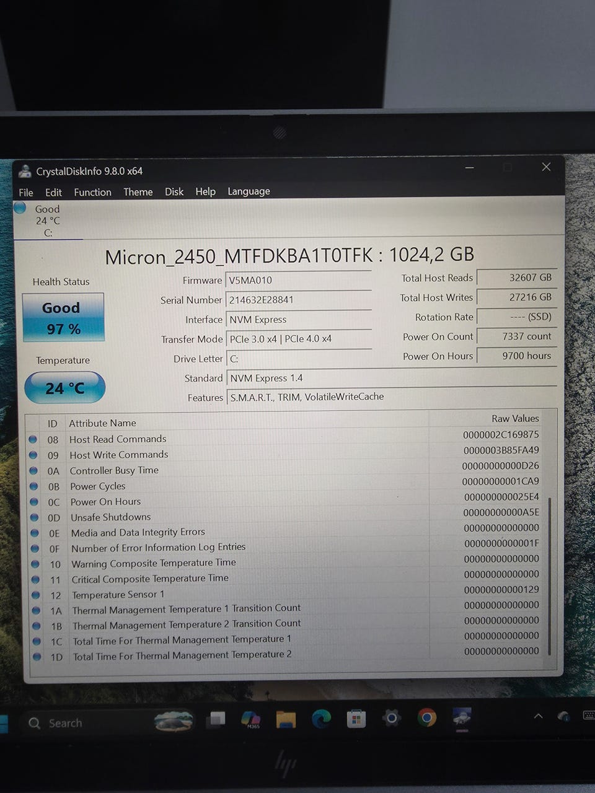Click the CrystalDiskInfo title bar icon
The width and height of the screenshot is (595, 793).
click(25, 171)
